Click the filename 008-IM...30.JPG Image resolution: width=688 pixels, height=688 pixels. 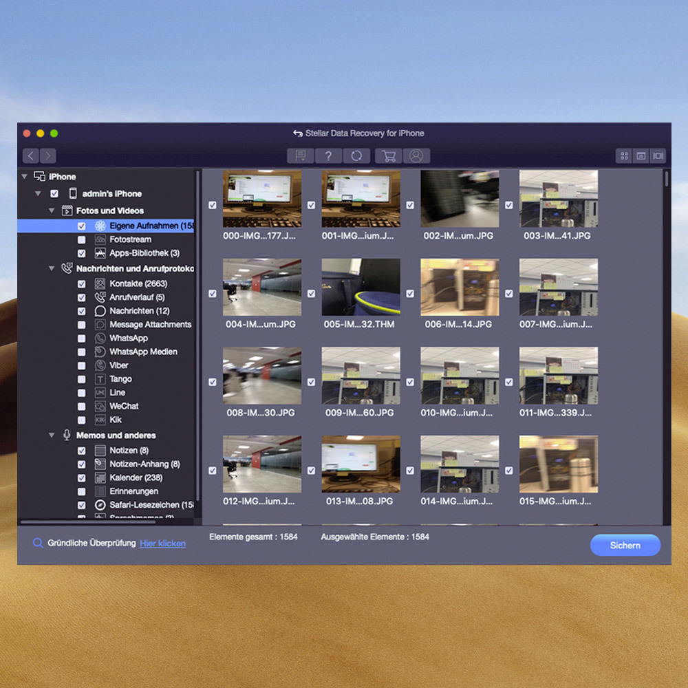point(261,413)
